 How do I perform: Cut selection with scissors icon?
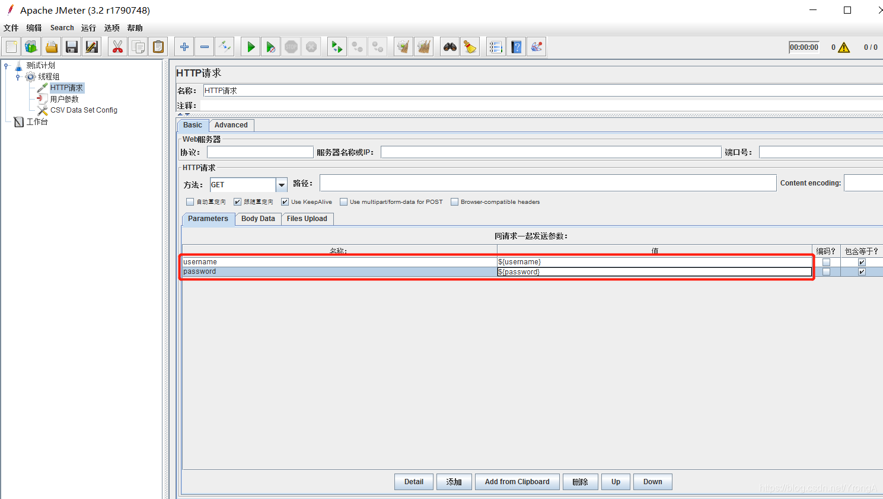coord(118,47)
